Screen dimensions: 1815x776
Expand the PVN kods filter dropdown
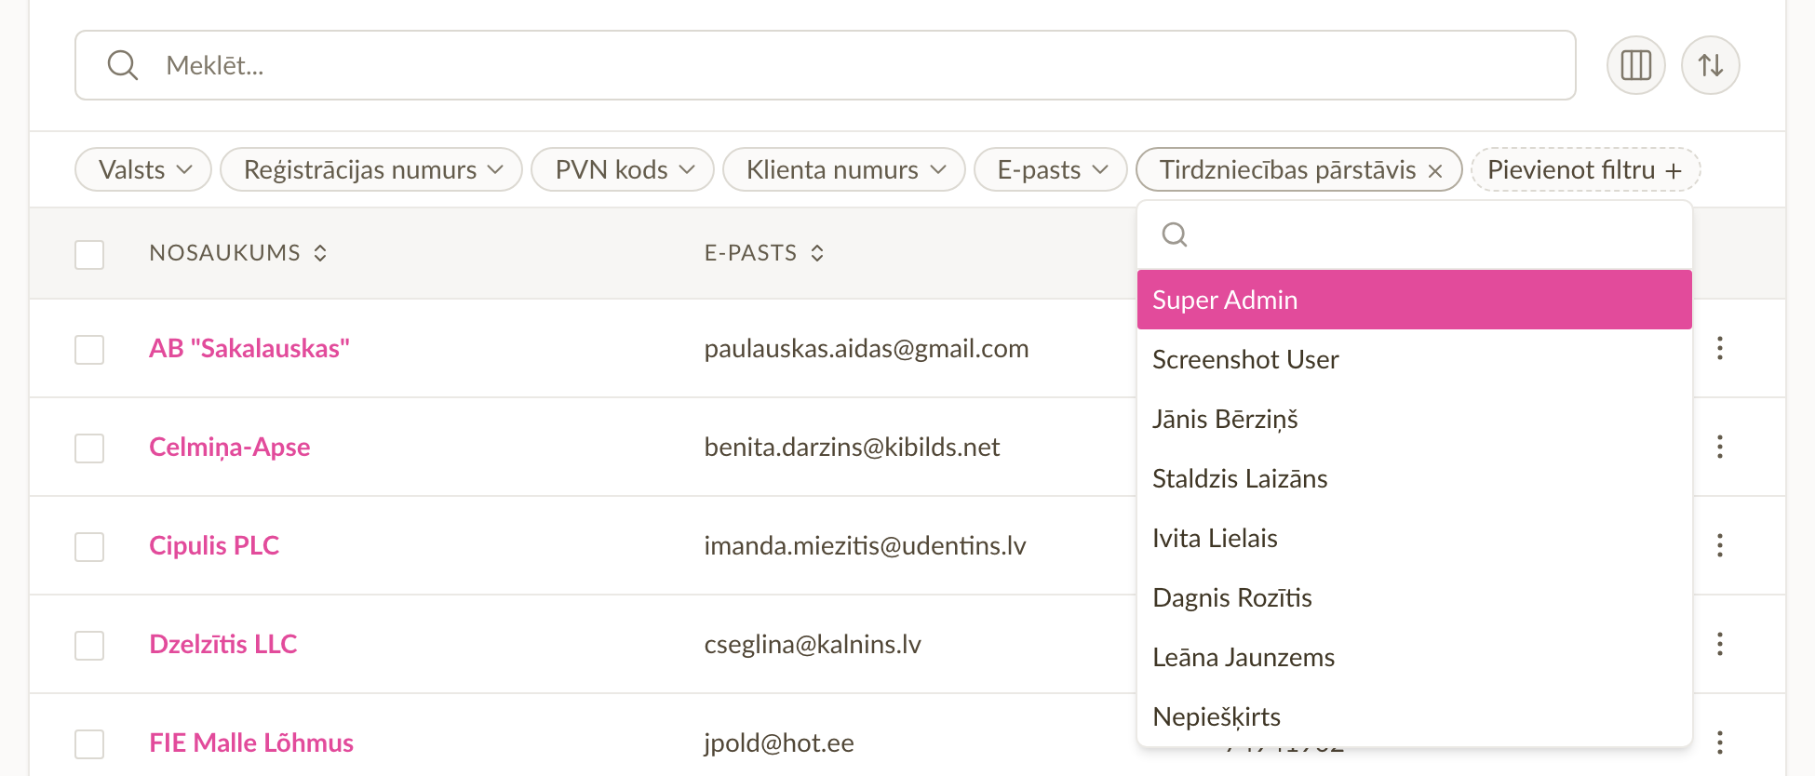click(x=623, y=169)
